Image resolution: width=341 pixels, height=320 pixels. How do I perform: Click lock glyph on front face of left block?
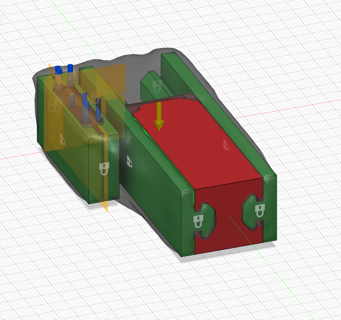point(104,168)
